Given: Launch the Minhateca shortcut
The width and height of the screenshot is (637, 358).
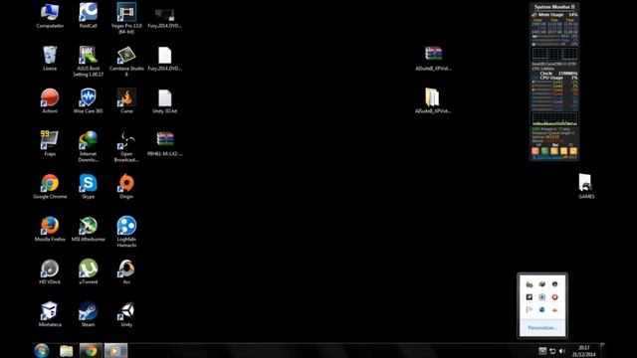Looking at the screenshot, I should point(50,314).
